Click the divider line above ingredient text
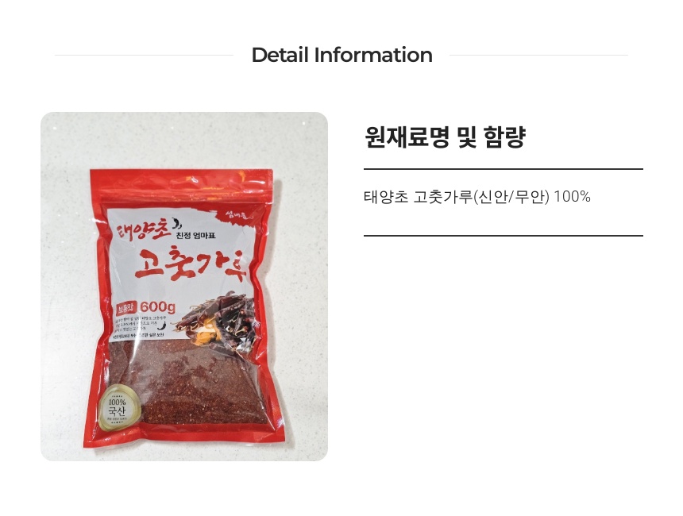The image size is (683, 516). (x=503, y=168)
